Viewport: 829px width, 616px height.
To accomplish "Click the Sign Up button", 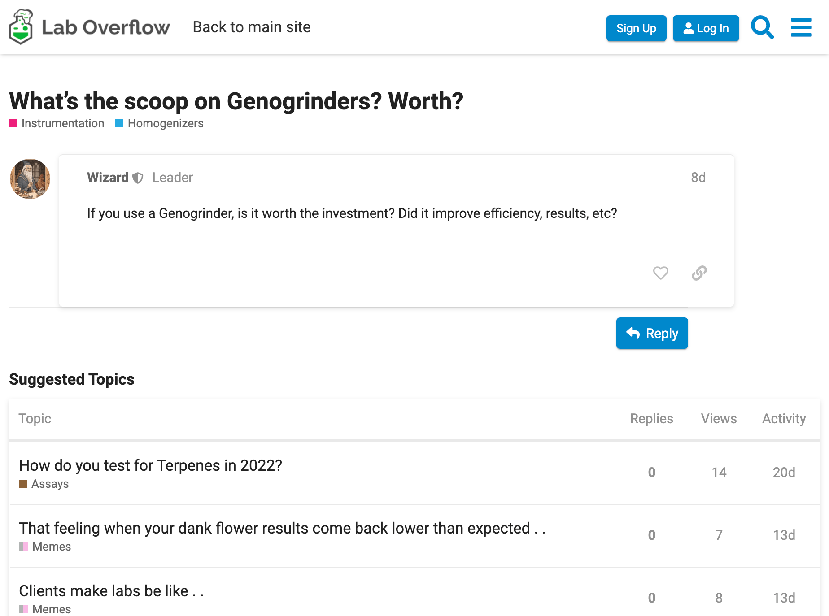I will [637, 28].
